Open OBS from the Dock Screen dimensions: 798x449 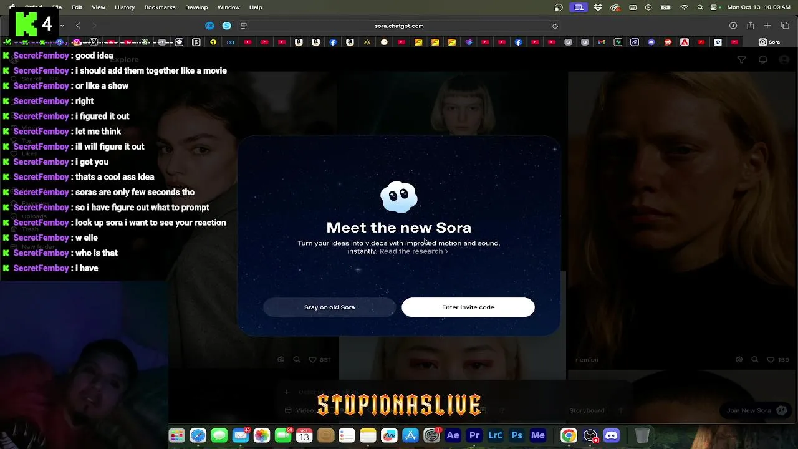tap(590, 435)
